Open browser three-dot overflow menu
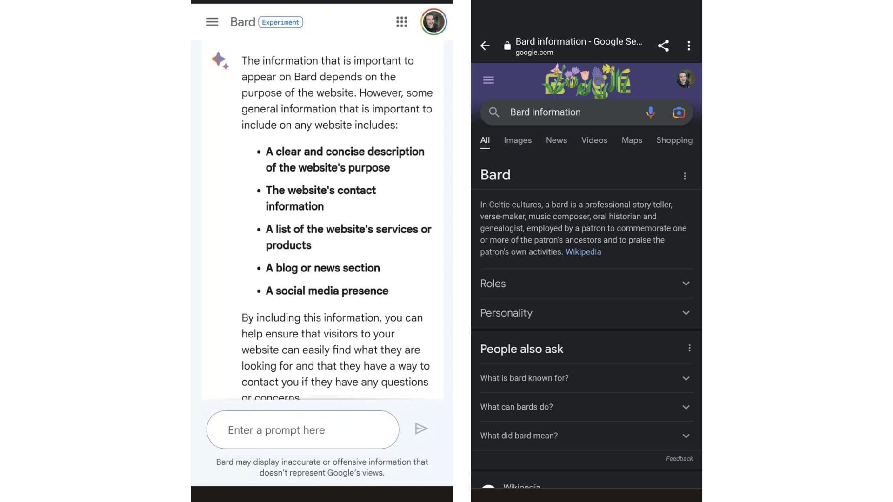893x502 pixels. 689,46
